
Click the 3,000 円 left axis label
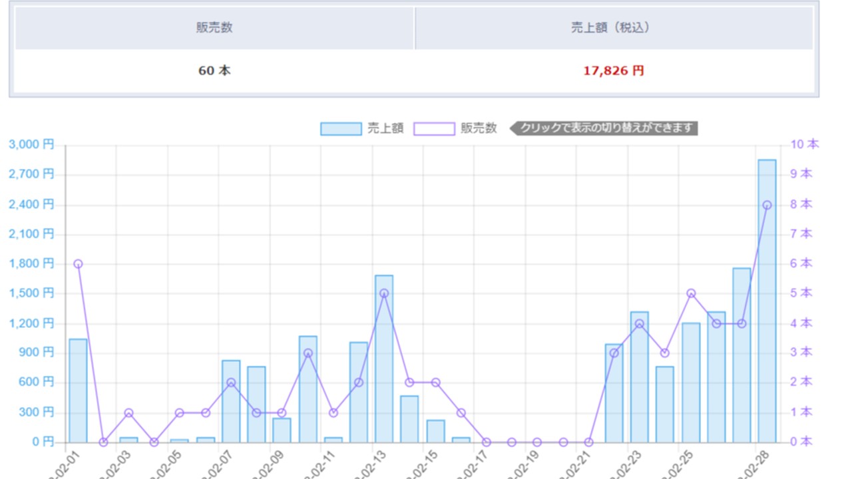click(x=31, y=144)
